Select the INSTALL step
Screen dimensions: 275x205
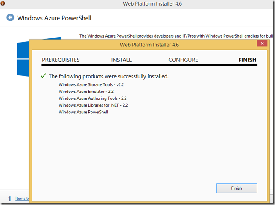point(121,60)
